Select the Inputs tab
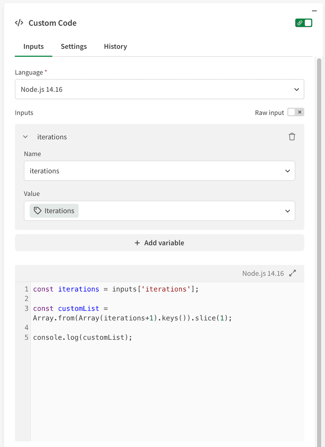Image resolution: width=325 pixels, height=447 pixels. [x=33, y=46]
